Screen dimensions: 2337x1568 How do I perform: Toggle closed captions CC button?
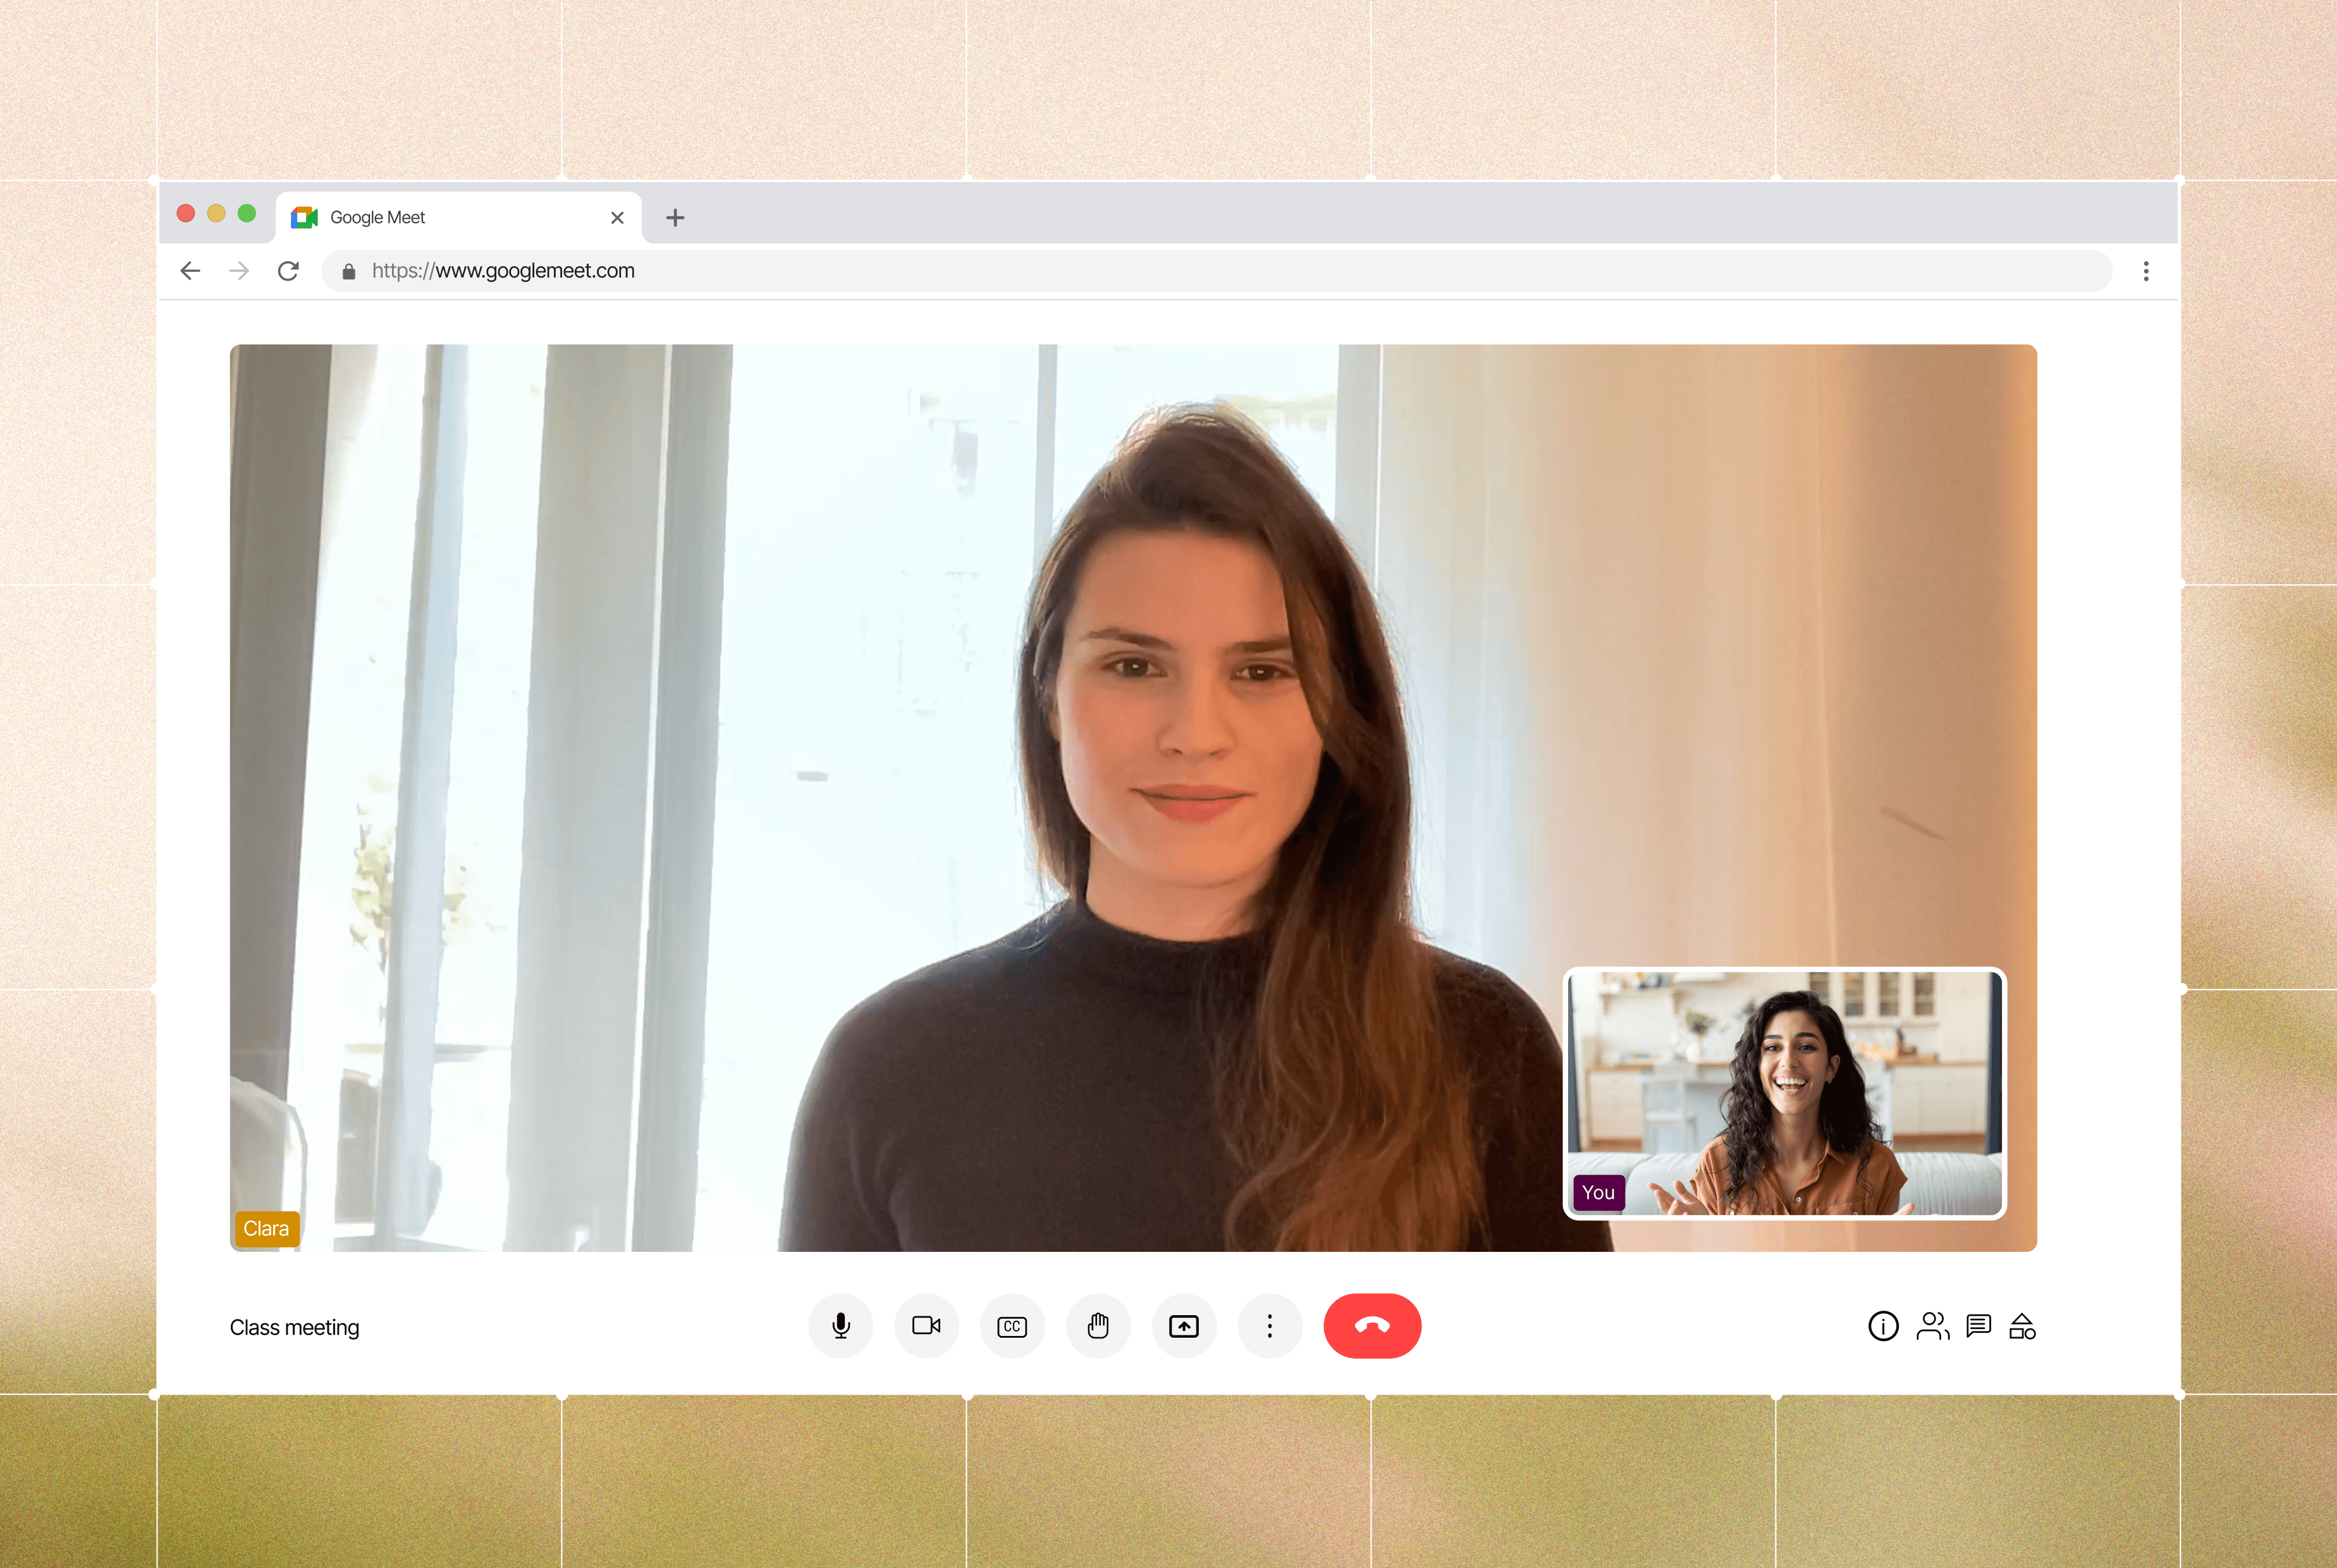1012,1326
